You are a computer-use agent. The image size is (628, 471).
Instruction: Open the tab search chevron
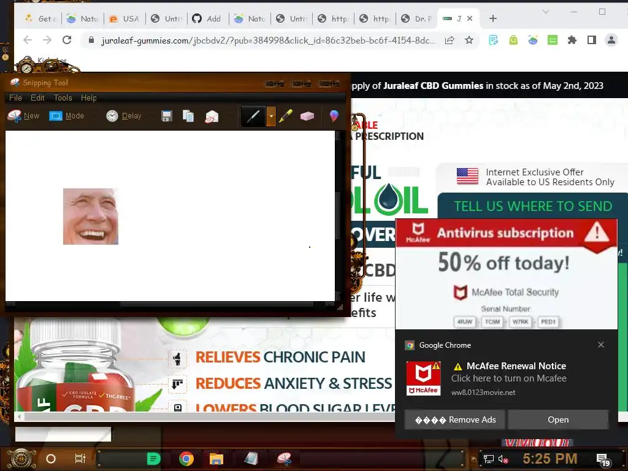pos(545,12)
